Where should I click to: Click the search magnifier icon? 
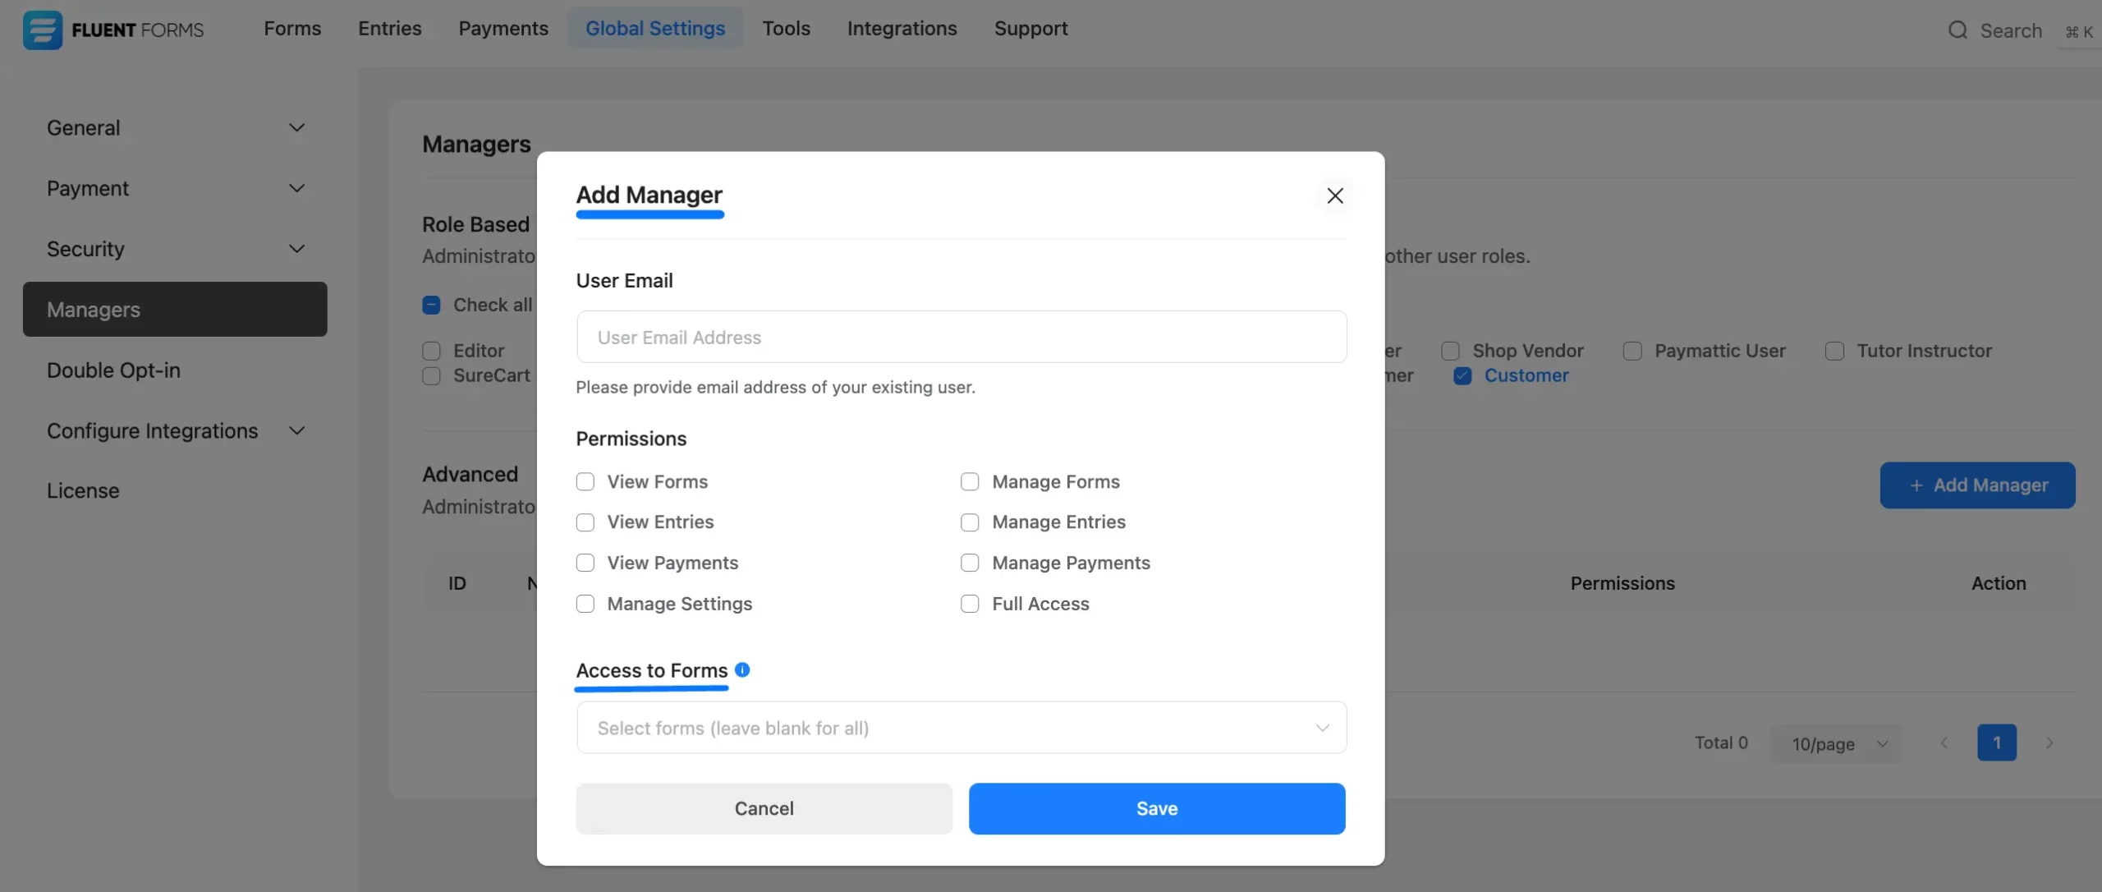click(1957, 30)
